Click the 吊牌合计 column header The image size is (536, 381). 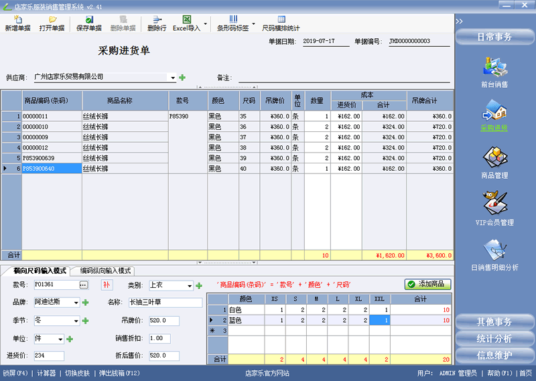(x=430, y=100)
